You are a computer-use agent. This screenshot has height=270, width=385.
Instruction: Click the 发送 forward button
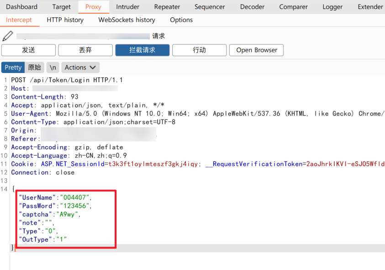28,50
